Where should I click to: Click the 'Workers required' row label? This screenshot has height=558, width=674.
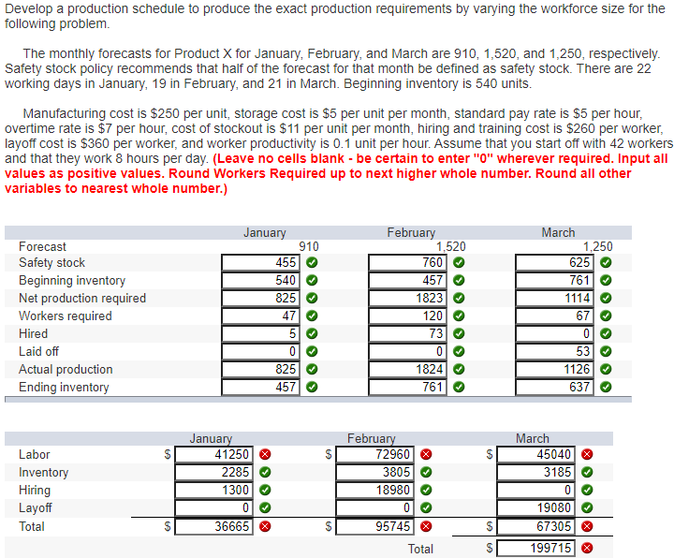point(66,316)
